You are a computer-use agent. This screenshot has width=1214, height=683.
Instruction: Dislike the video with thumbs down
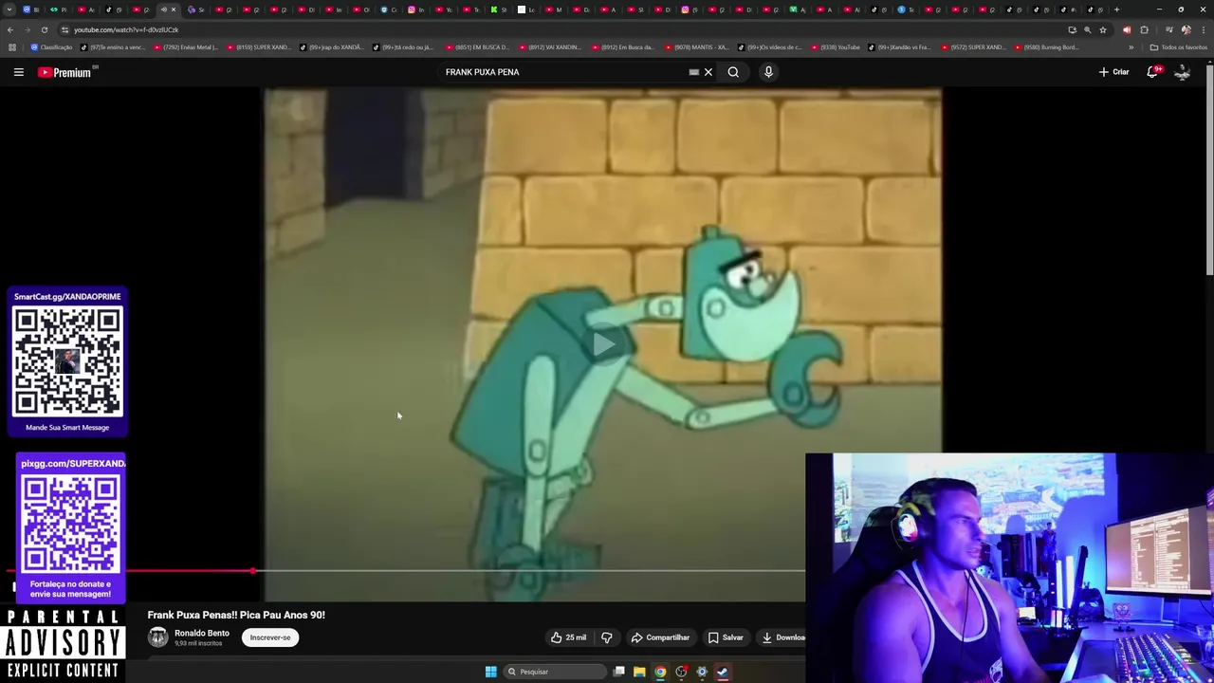coord(607,637)
